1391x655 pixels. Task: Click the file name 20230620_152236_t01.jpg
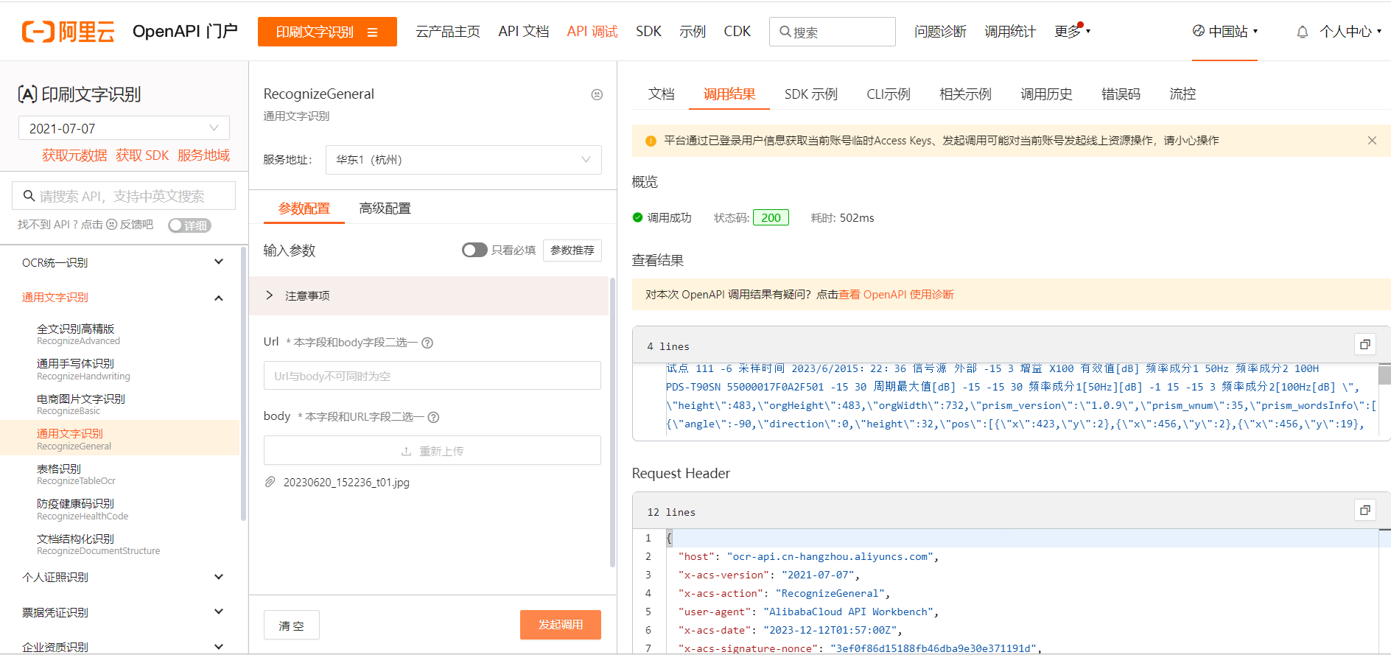[x=346, y=483]
